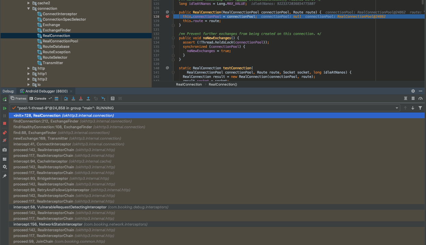Switch to the Frames tab

click(18, 98)
